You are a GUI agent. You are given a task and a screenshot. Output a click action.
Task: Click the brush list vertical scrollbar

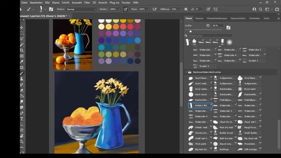click(279, 134)
